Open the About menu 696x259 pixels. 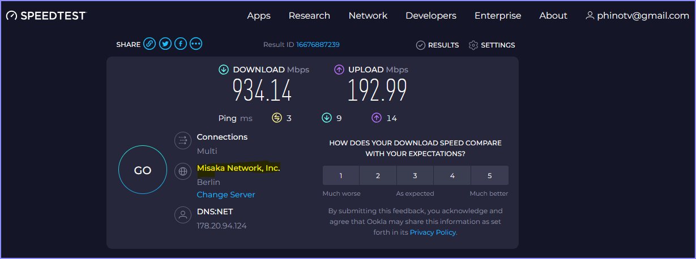tap(553, 16)
